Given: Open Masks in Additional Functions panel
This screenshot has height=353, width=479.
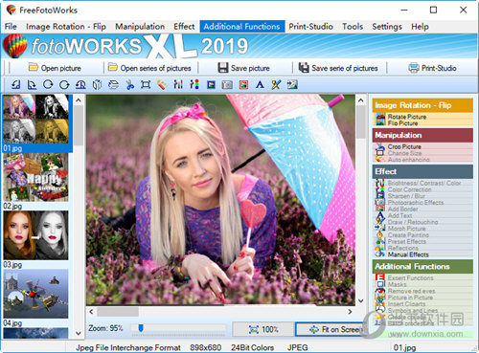Looking at the screenshot, I should coord(397,284).
